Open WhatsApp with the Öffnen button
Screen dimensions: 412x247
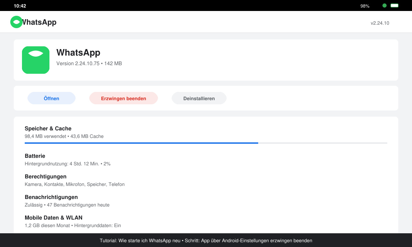coord(51,98)
